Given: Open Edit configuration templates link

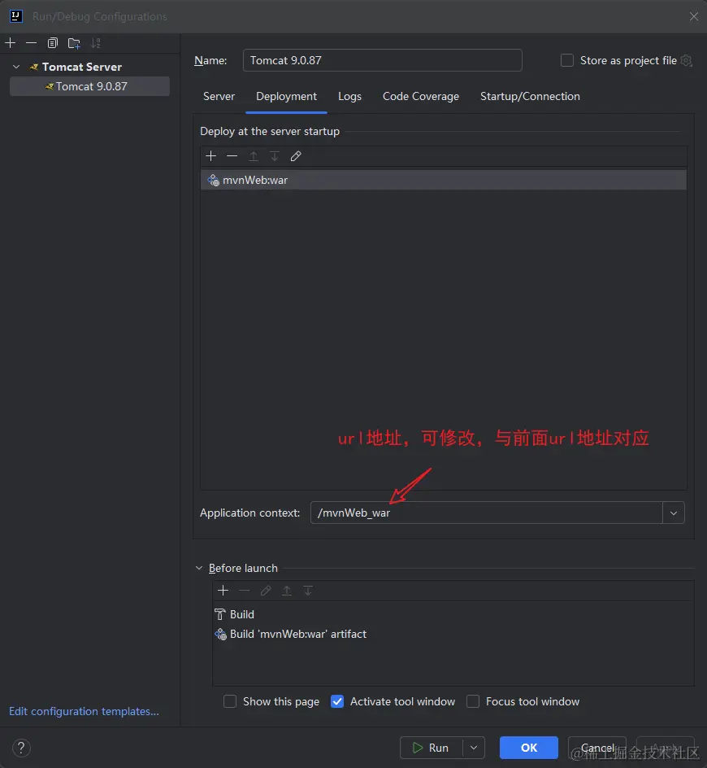Looking at the screenshot, I should click(x=85, y=711).
